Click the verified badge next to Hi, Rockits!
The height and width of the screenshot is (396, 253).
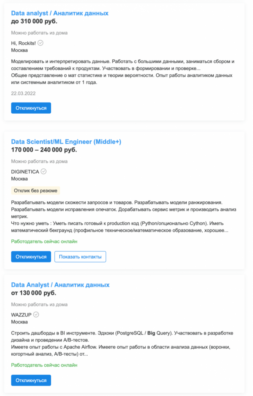tap(40, 43)
